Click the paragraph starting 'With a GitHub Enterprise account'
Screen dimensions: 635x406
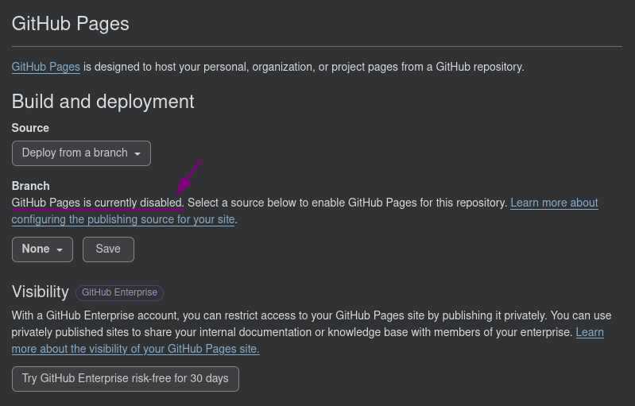tap(312, 332)
